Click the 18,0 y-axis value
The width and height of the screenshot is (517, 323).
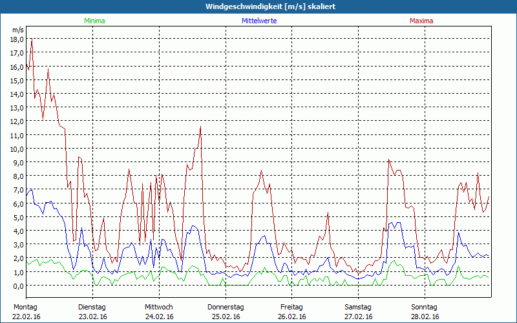(x=17, y=39)
